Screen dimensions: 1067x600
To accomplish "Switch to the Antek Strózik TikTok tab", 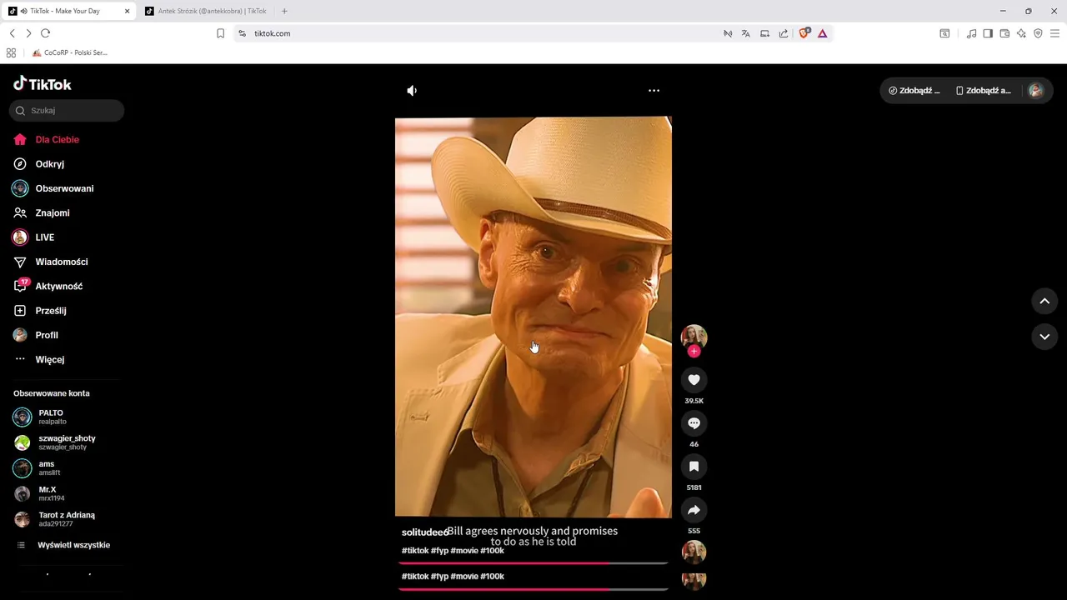I will pos(205,11).
